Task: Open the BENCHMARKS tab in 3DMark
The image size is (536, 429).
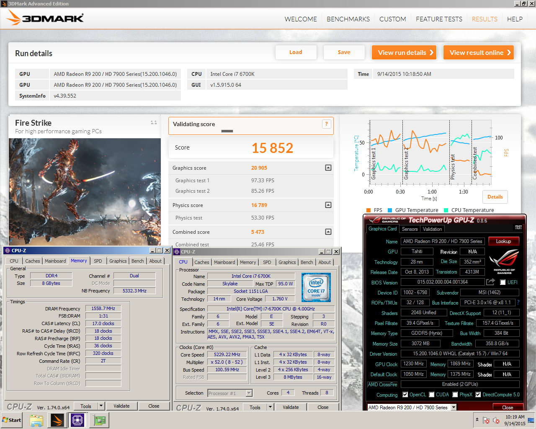Action: pos(348,19)
